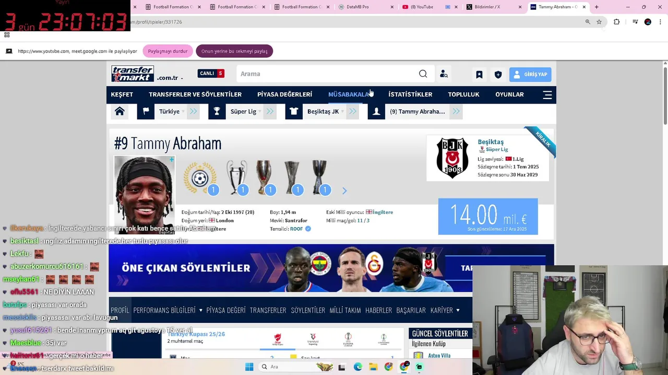Select the Conference League logo

click(384, 339)
